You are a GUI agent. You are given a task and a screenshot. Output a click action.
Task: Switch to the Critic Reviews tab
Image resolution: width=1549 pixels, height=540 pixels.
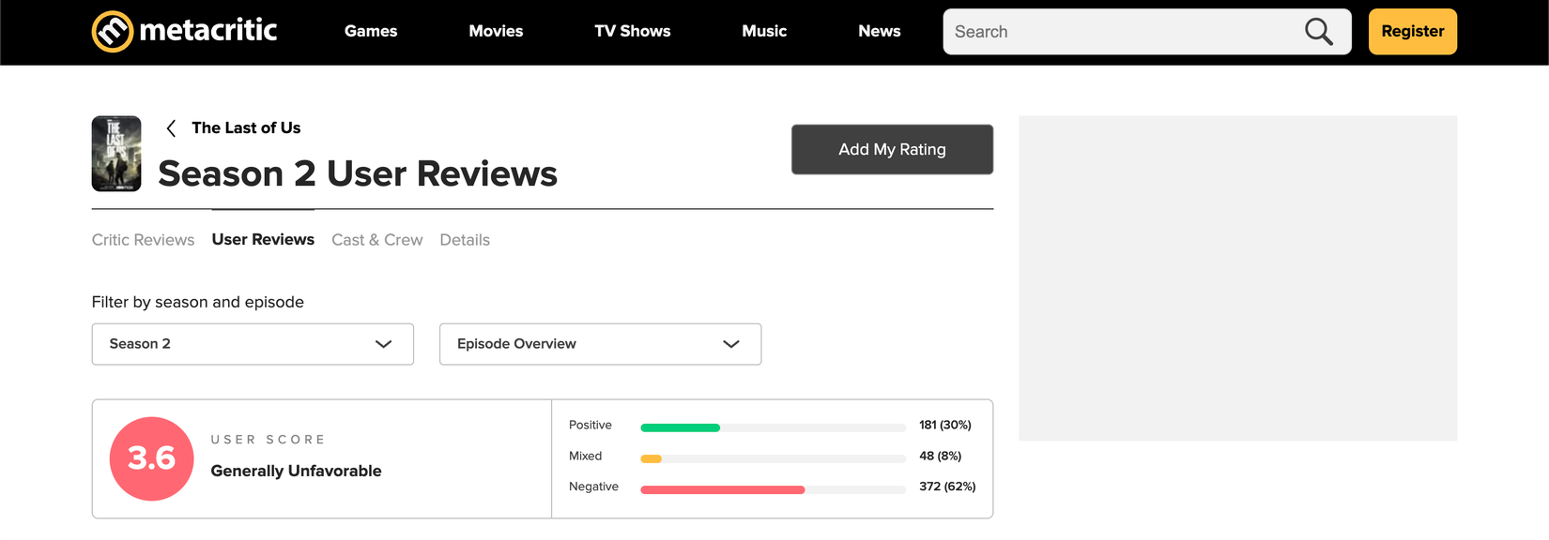click(143, 240)
